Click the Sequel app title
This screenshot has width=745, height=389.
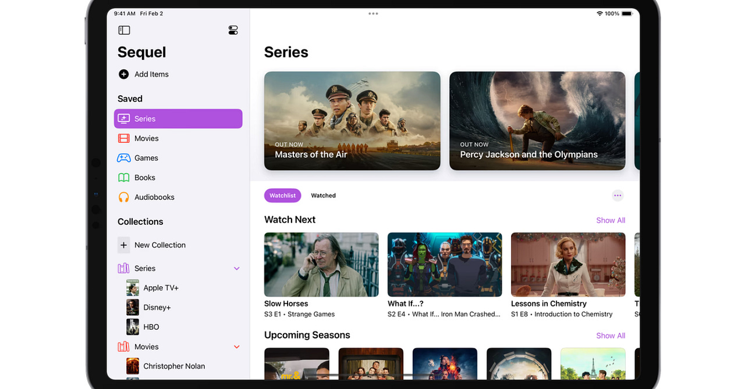coord(142,52)
